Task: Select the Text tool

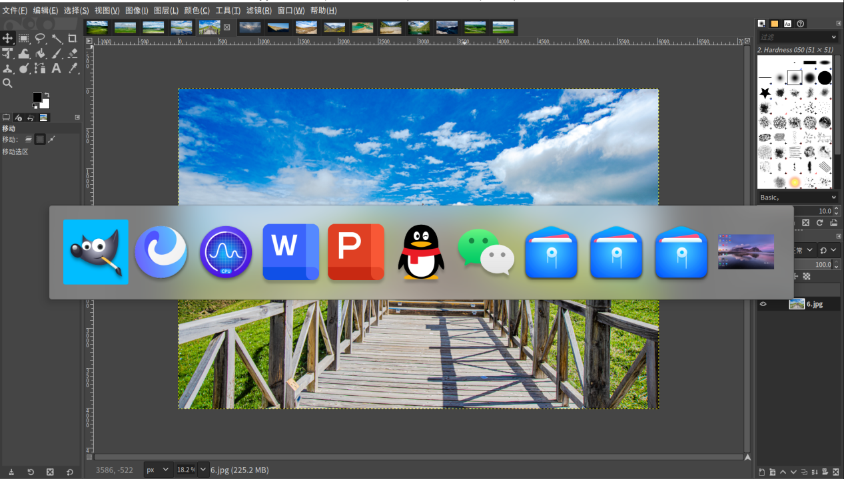Action: click(x=57, y=69)
